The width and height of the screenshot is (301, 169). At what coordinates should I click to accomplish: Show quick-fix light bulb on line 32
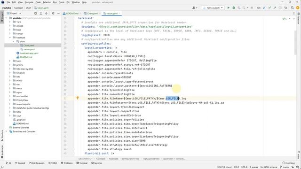(x=78, y=98)
